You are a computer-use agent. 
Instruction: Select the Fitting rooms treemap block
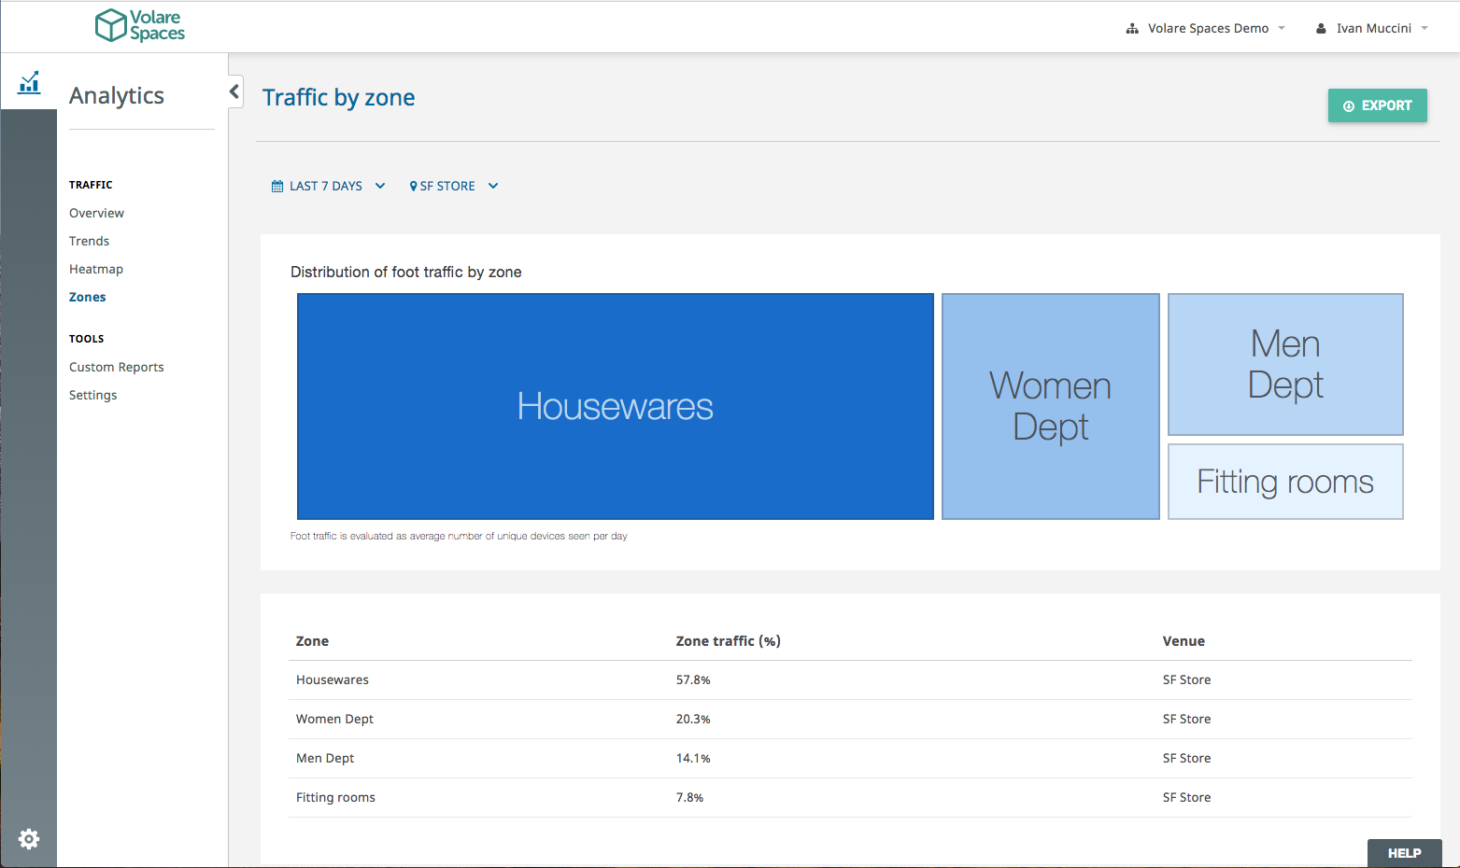(x=1285, y=482)
